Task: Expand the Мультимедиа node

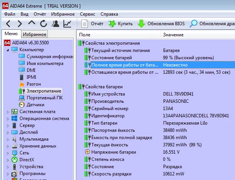Action: [8, 139]
